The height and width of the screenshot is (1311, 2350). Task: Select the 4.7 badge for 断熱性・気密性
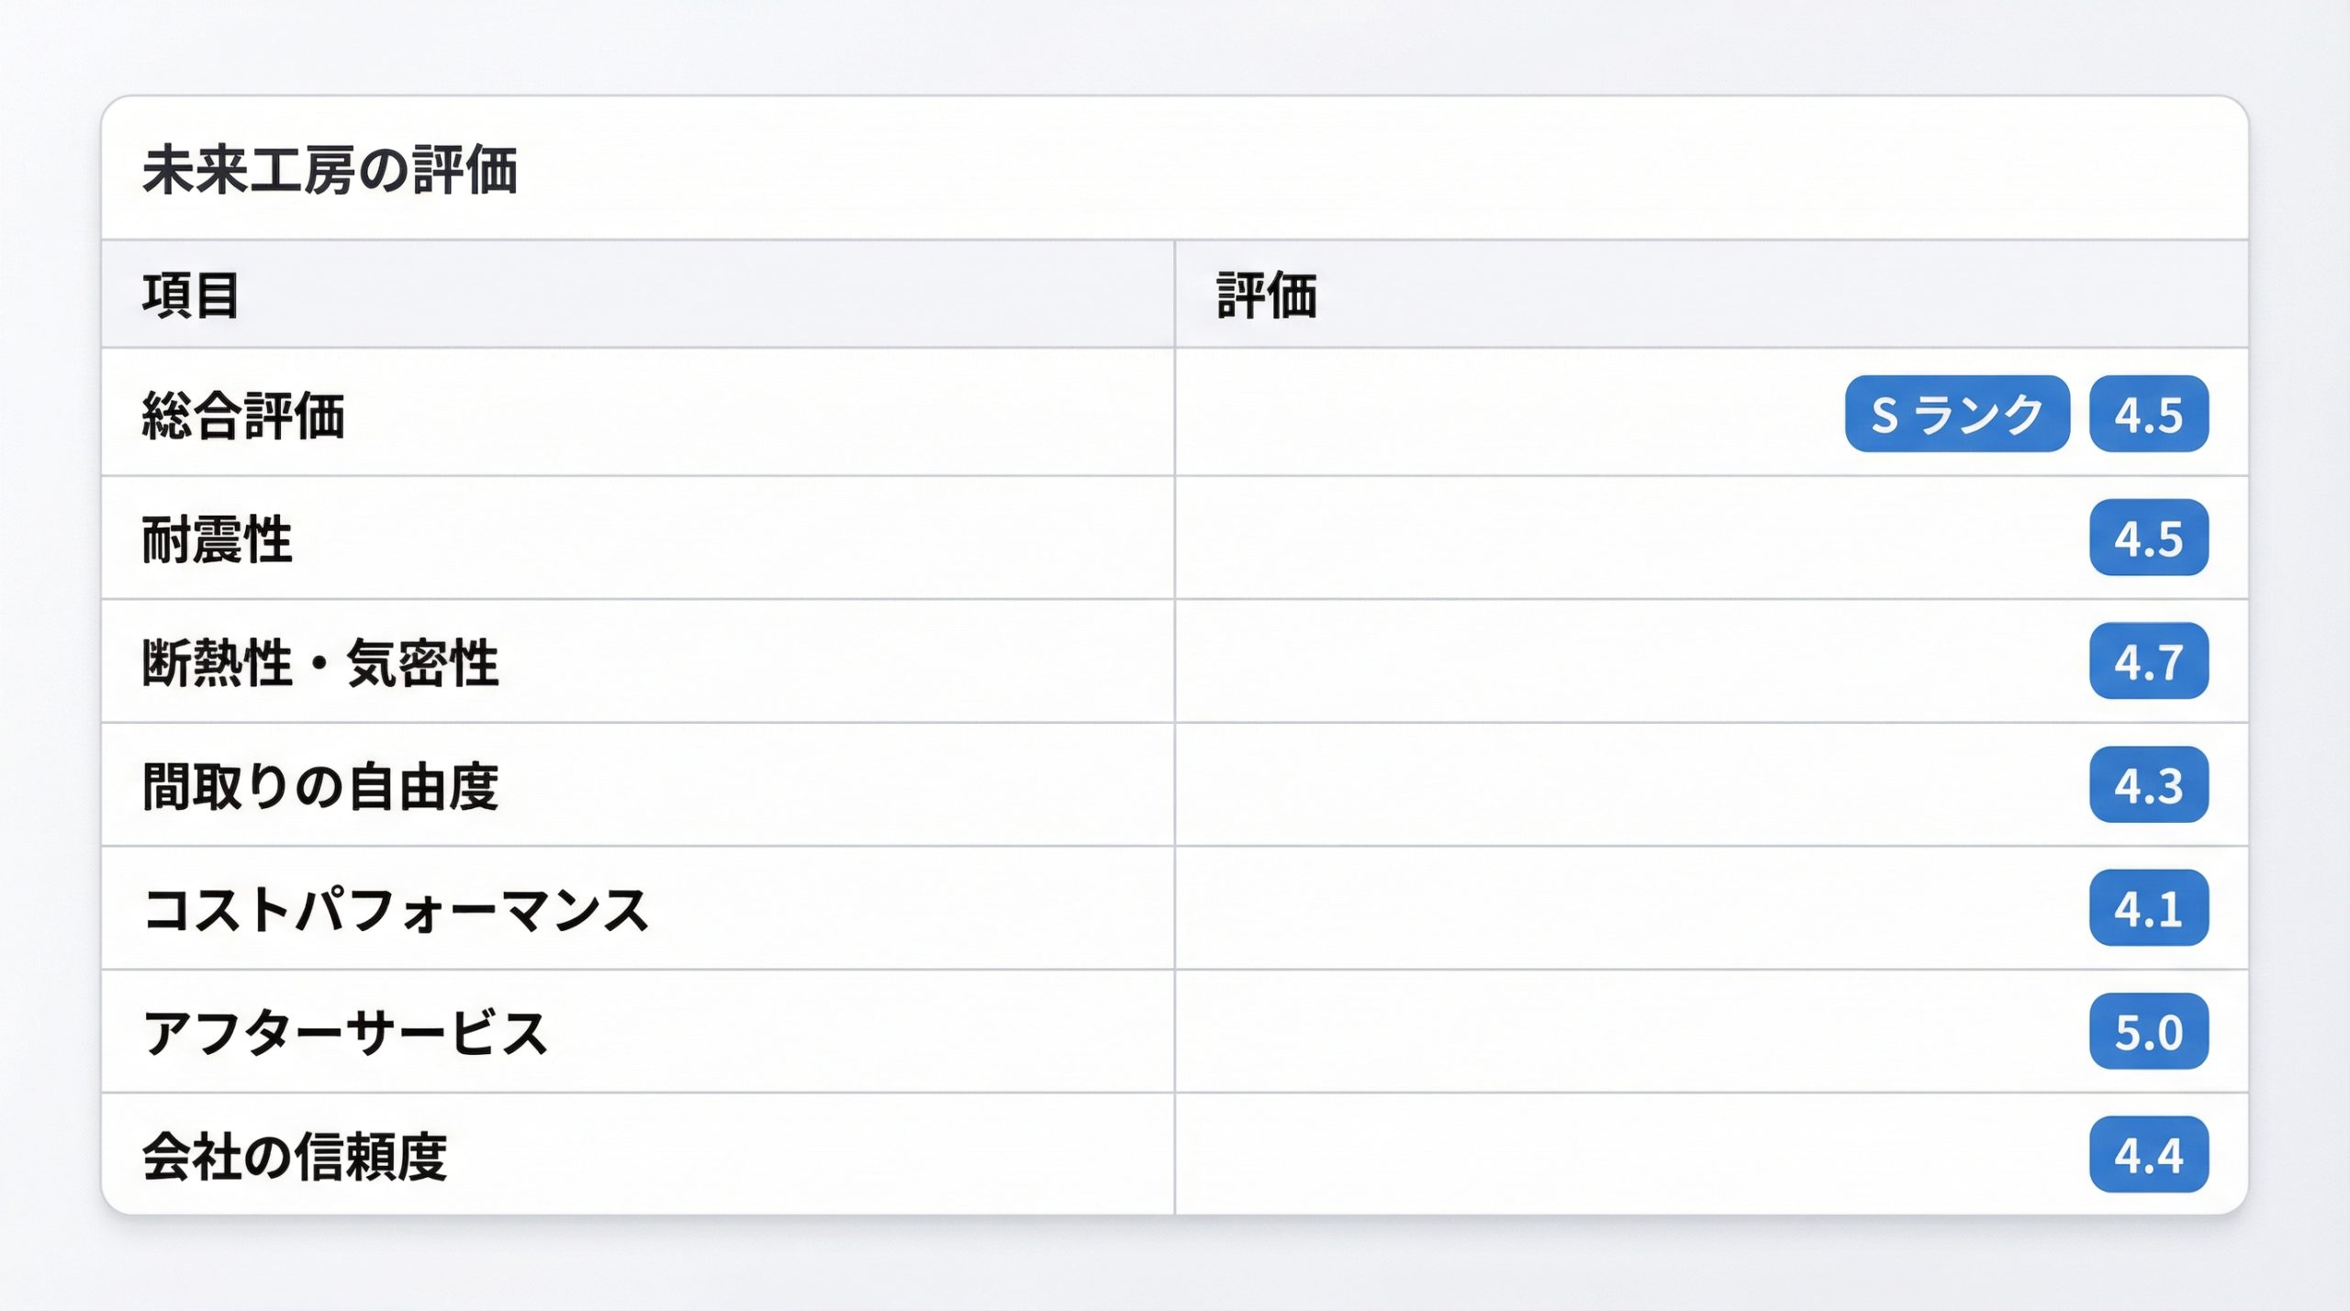click(2149, 661)
